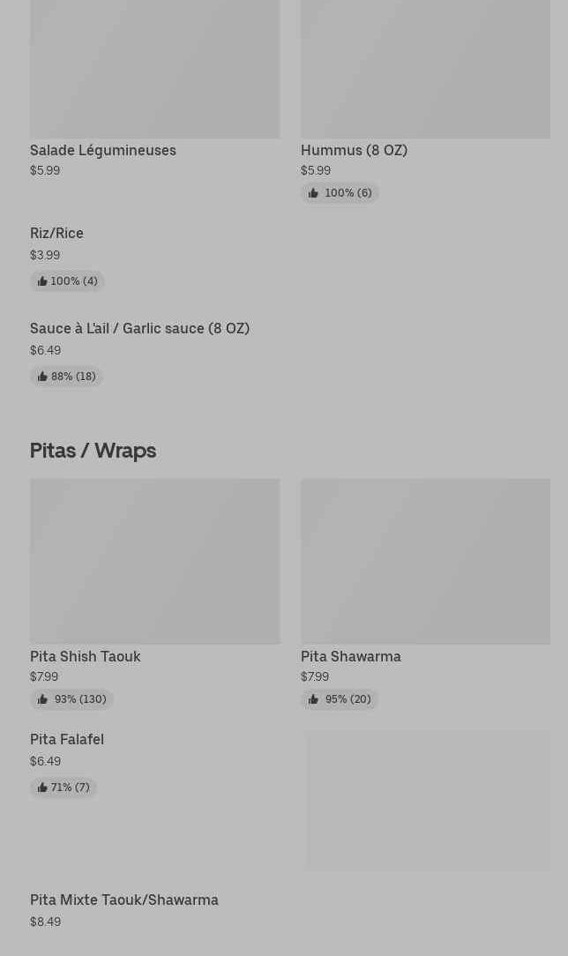Image resolution: width=568 pixels, height=956 pixels.
Task: Click the Pita Shish Taouk photo
Action: coord(155,561)
